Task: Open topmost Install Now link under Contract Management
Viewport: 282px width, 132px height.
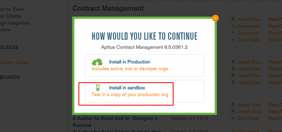Action: tap(249, 19)
